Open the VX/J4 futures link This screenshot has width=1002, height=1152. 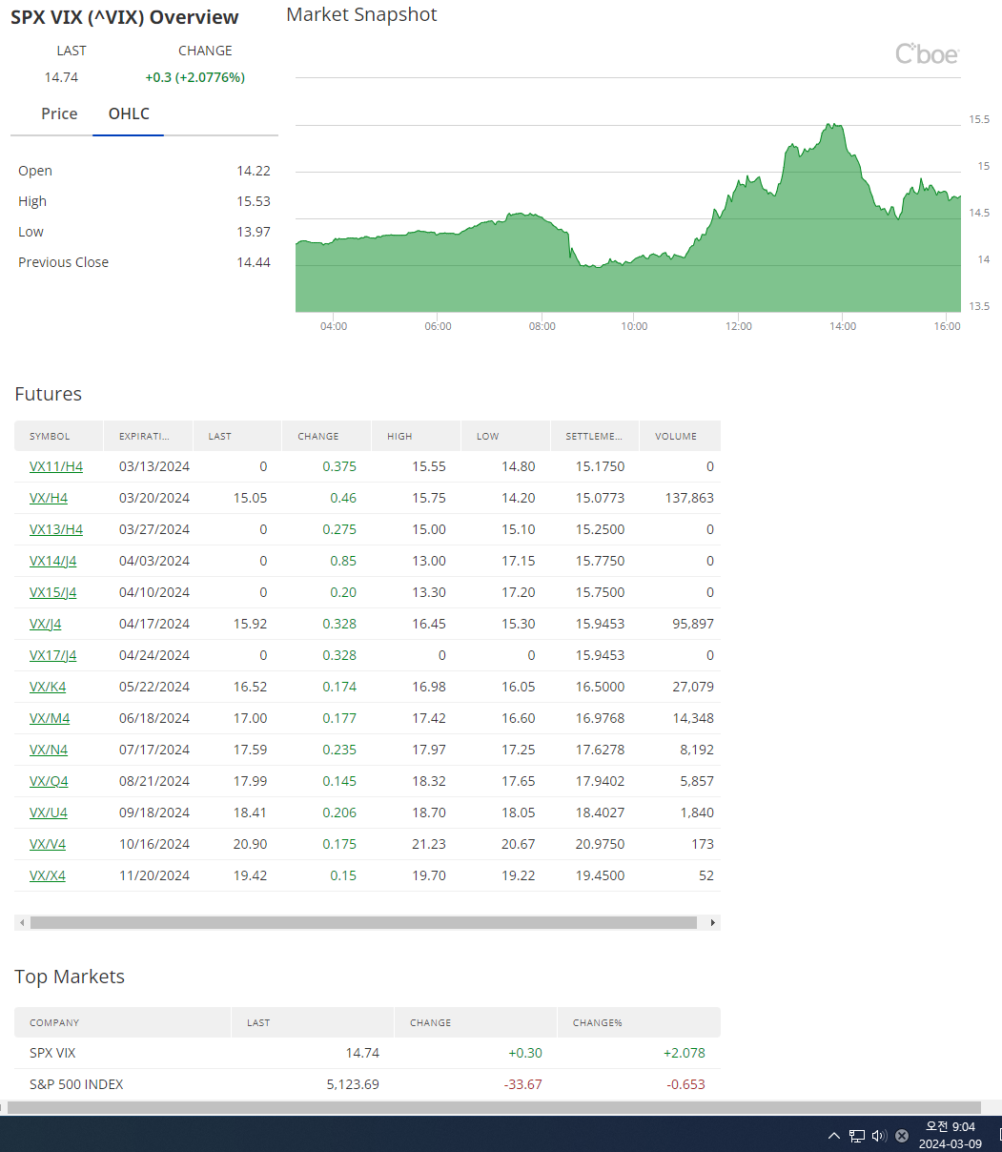46,624
